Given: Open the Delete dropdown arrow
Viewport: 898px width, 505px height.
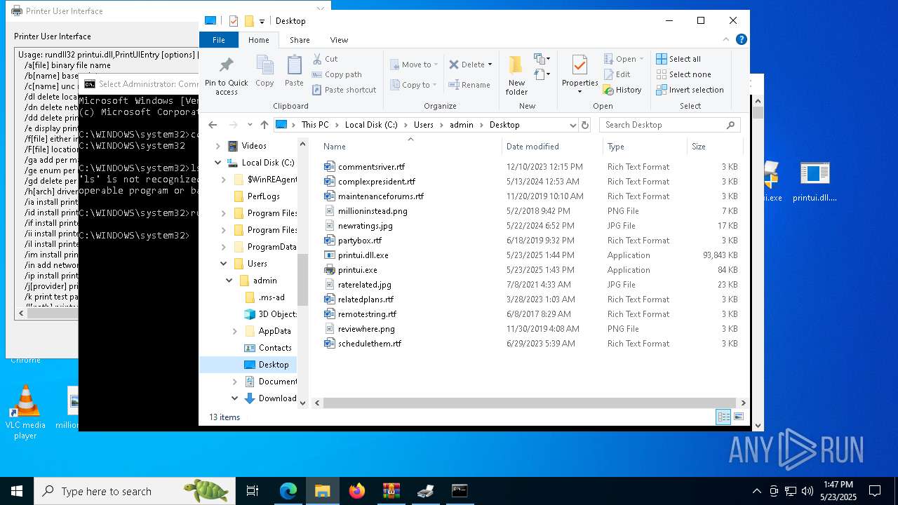Looking at the screenshot, I should 490,65.
